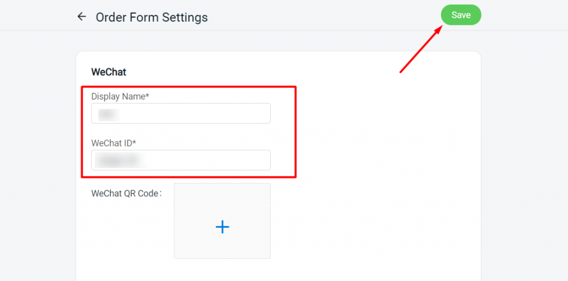The height and width of the screenshot is (281, 568).
Task: Click the asterisk after Display Name
Action: (147, 96)
